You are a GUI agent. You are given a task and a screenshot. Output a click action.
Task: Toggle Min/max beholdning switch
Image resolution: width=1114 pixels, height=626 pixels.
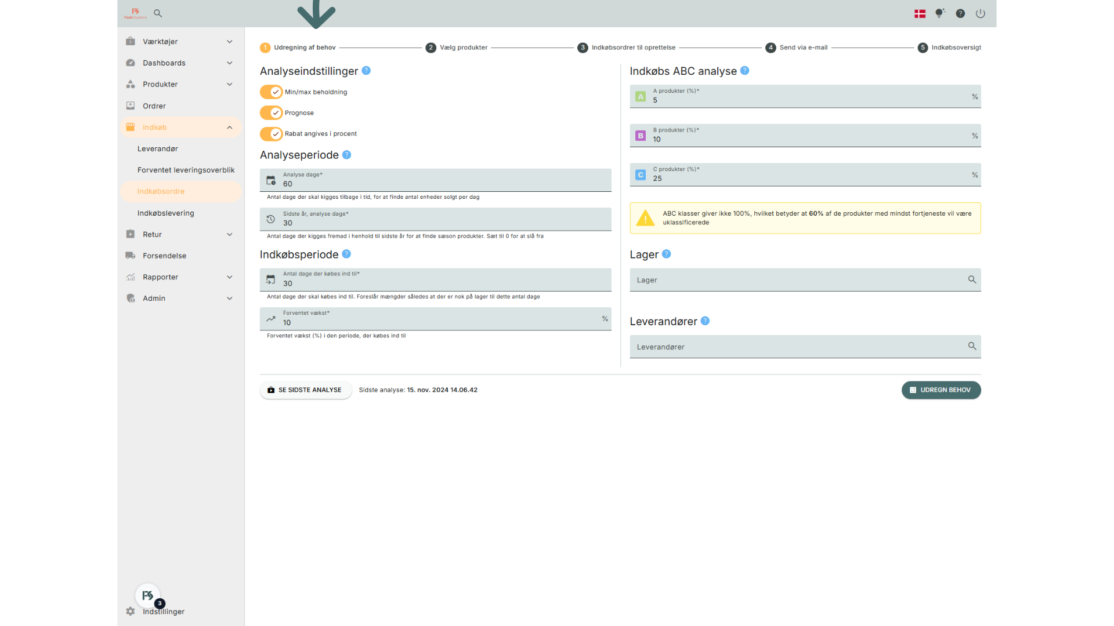pyautogui.click(x=271, y=92)
